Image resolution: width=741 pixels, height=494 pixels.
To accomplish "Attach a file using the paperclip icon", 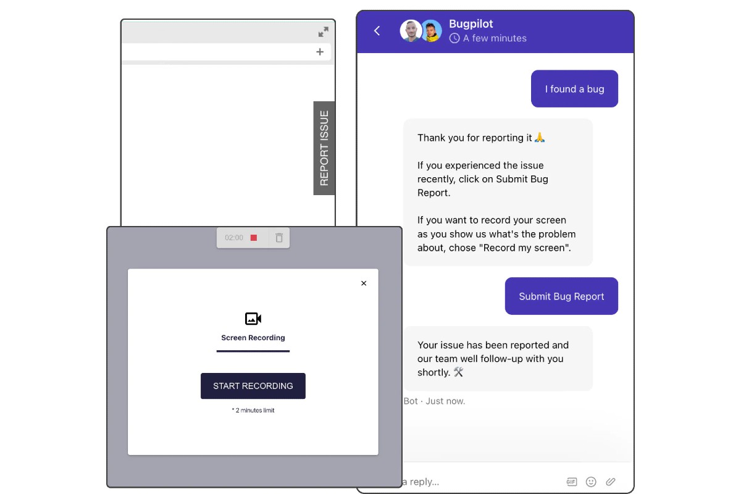I will [x=611, y=482].
